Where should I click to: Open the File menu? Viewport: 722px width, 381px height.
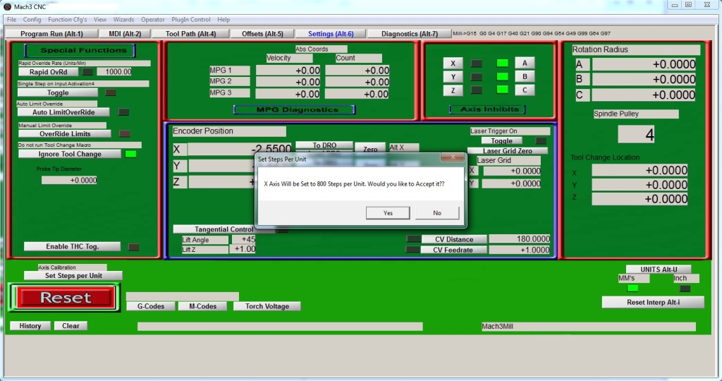11,19
